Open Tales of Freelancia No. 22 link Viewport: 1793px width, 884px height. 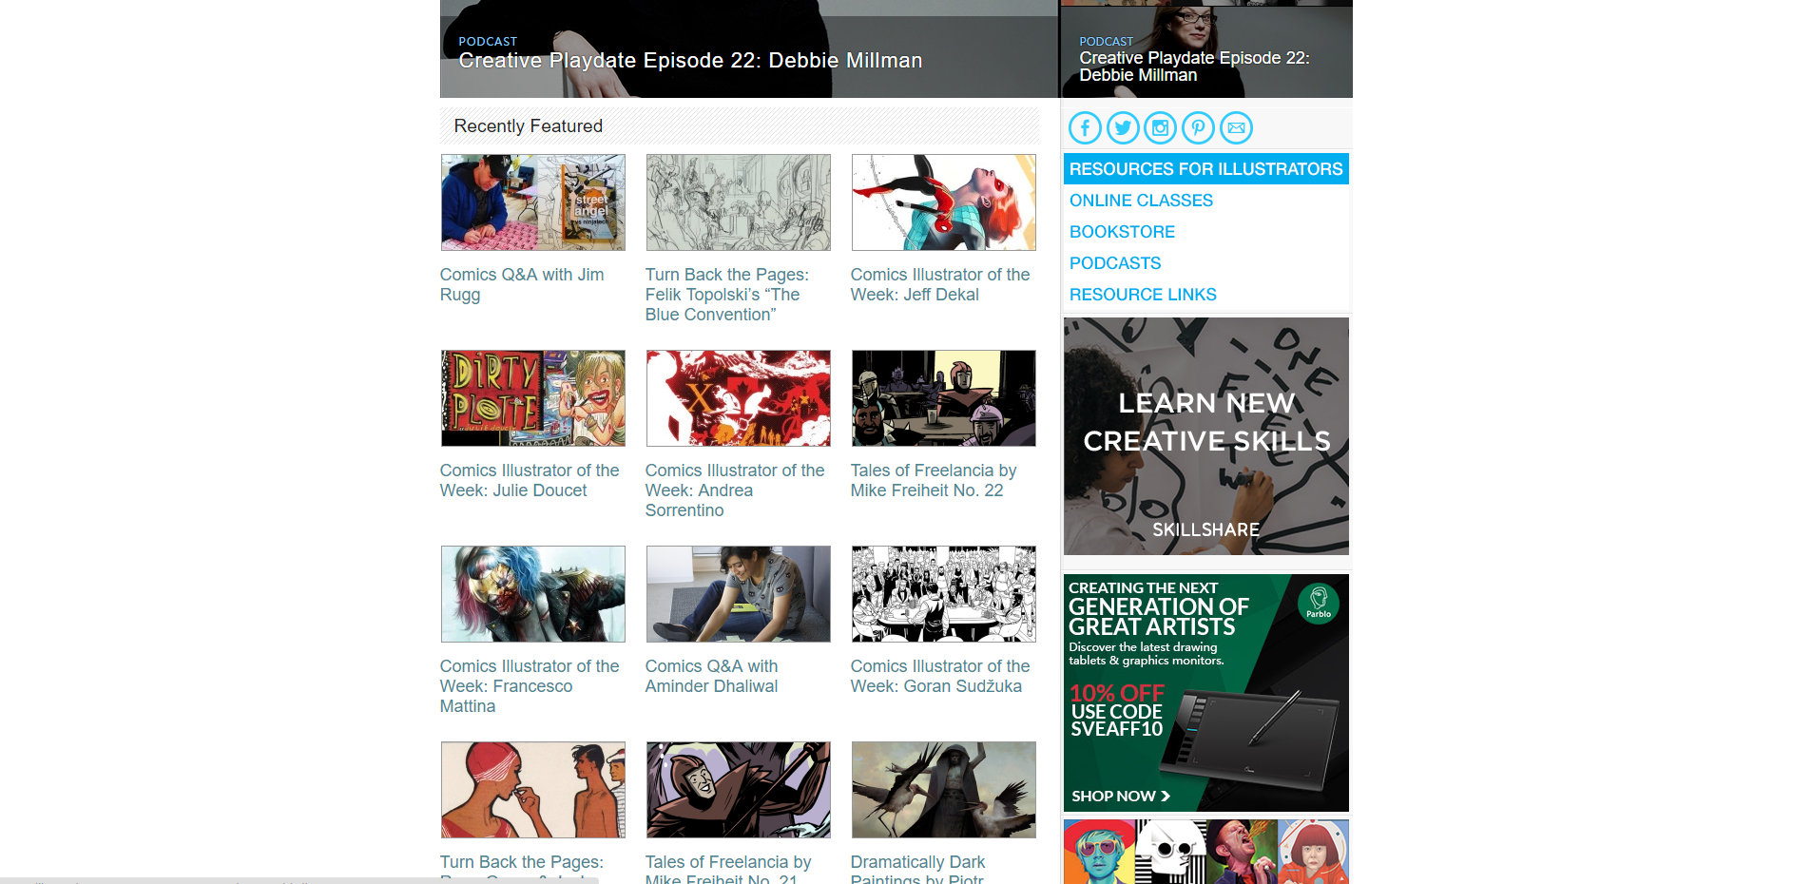click(934, 480)
